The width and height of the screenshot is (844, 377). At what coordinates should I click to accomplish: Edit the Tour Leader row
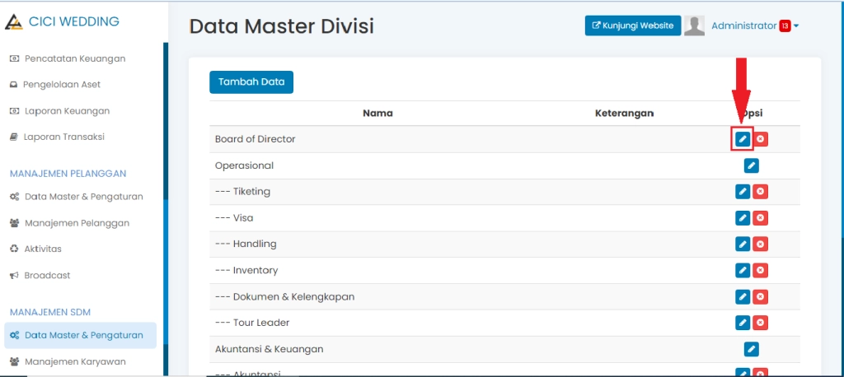pos(743,323)
